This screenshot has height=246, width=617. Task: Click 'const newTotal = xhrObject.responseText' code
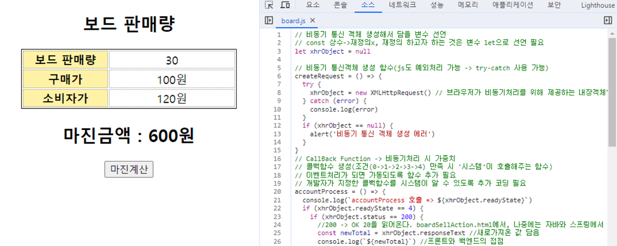(391, 233)
